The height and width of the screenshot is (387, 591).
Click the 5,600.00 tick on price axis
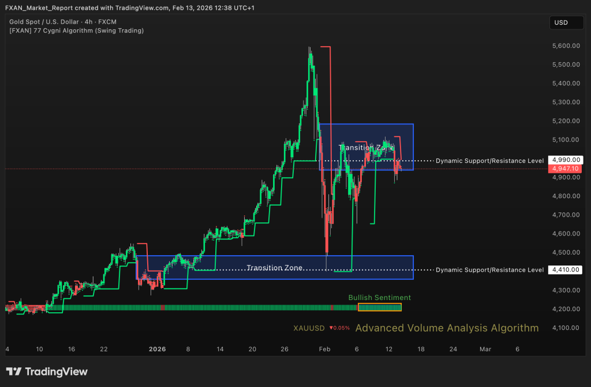point(565,45)
